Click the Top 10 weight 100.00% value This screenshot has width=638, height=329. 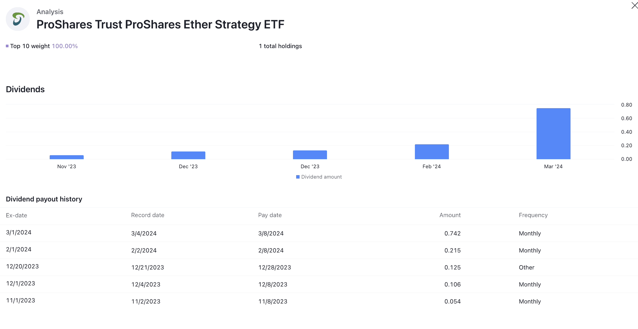click(x=65, y=46)
